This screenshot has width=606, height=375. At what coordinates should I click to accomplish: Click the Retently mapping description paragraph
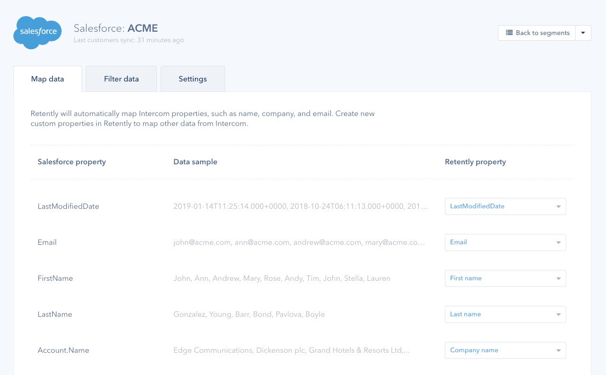[203, 119]
